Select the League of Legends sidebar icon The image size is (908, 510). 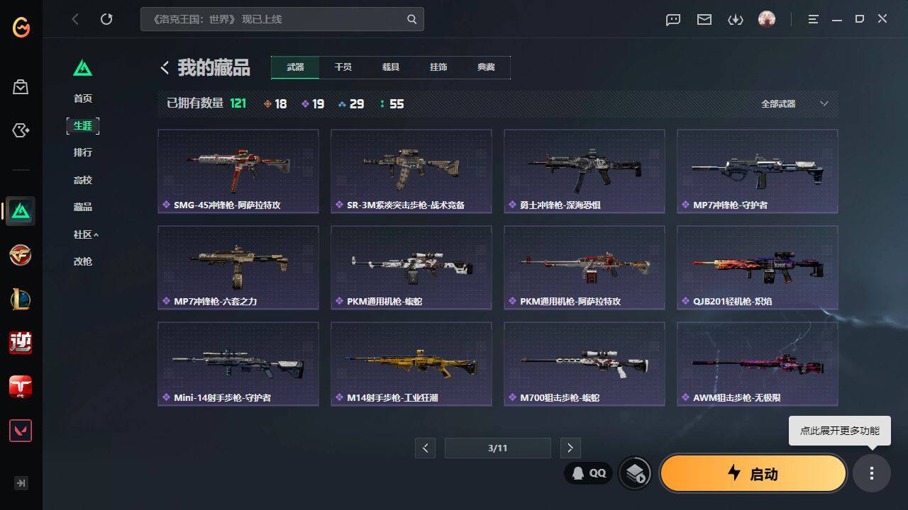(x=21, y=300)
